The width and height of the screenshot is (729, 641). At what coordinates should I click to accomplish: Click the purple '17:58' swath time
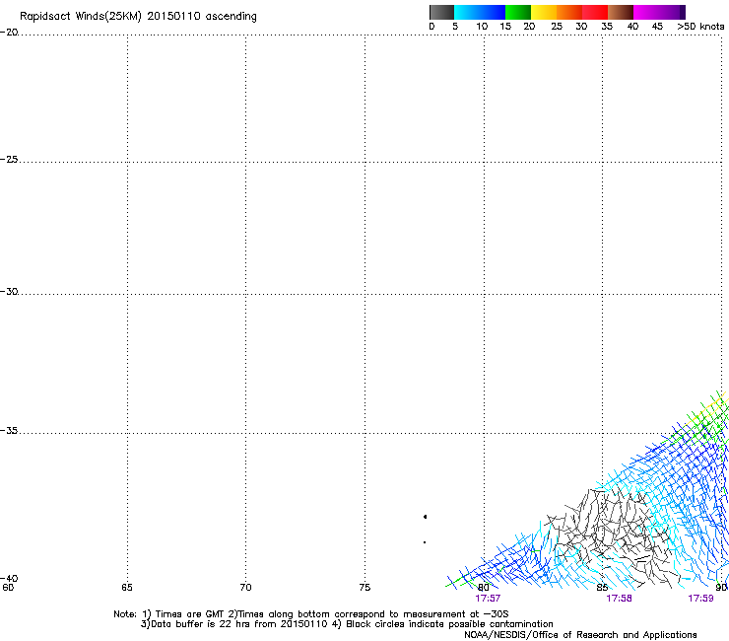tap(619, 599)
